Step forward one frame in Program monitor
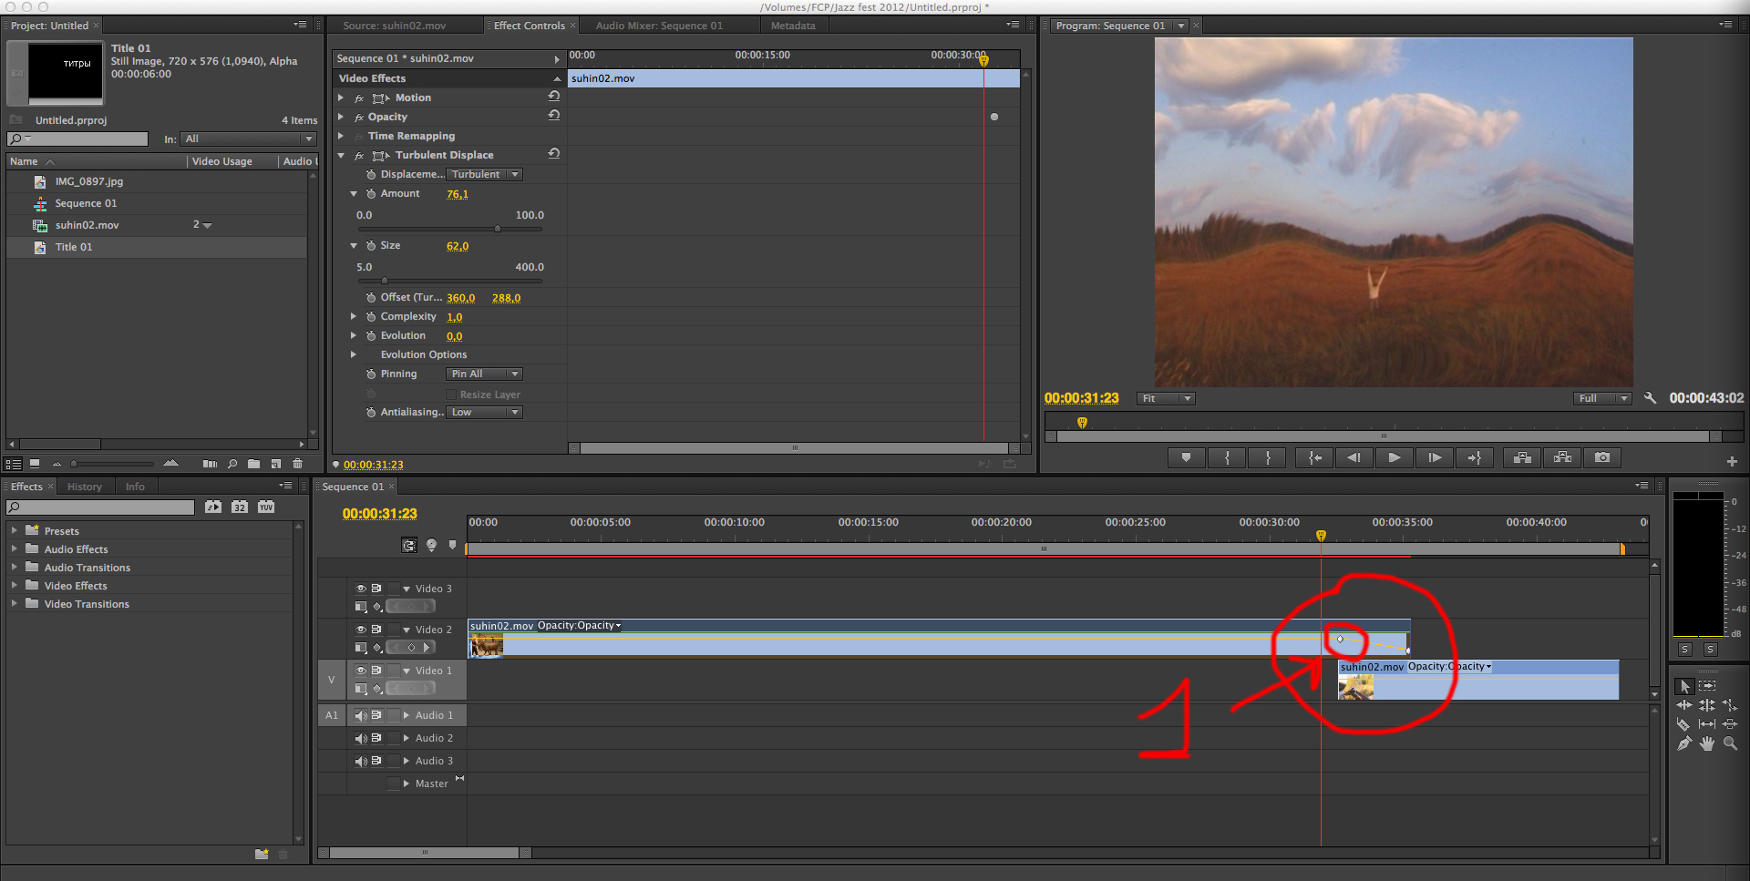 tap(1435, 458)
